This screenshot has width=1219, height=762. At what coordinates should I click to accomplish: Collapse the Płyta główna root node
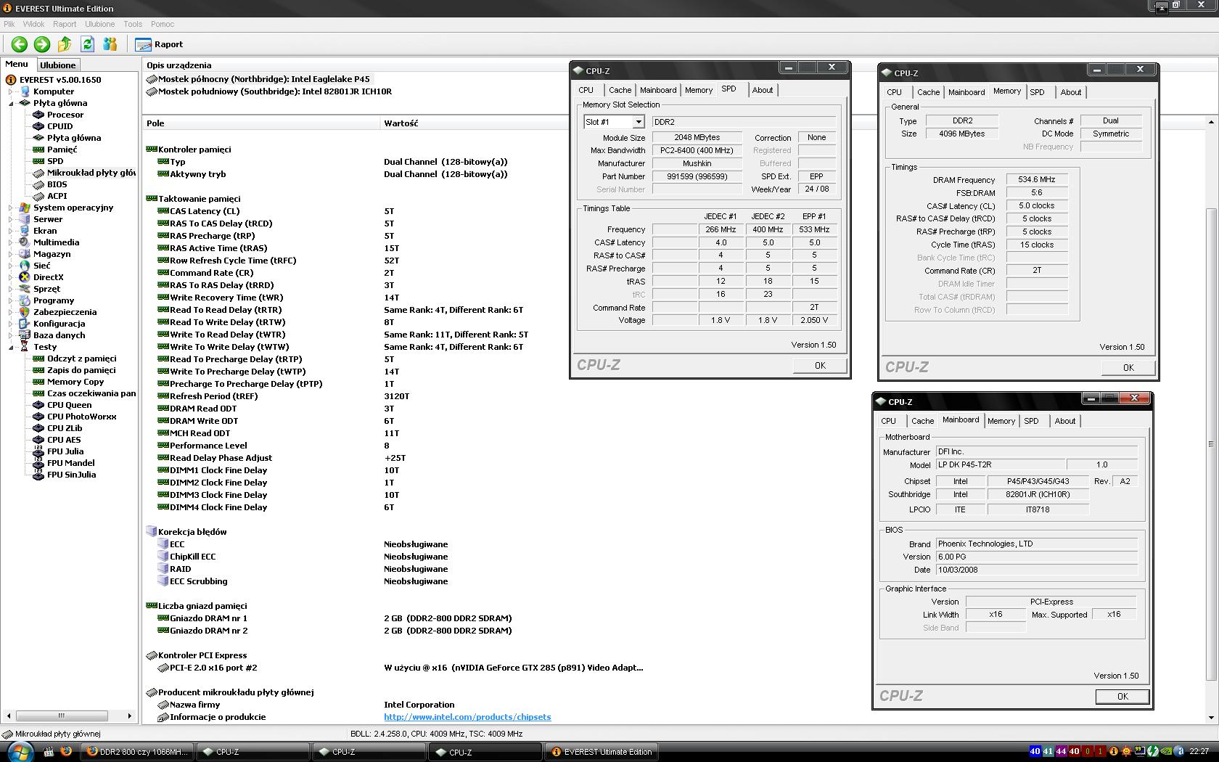click(11, 103)
